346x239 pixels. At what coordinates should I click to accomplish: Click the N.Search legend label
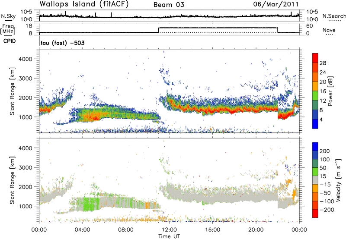click(x=334, y=16)
